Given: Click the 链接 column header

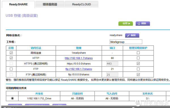Looking at the screenshot, I should click(79, 48).
